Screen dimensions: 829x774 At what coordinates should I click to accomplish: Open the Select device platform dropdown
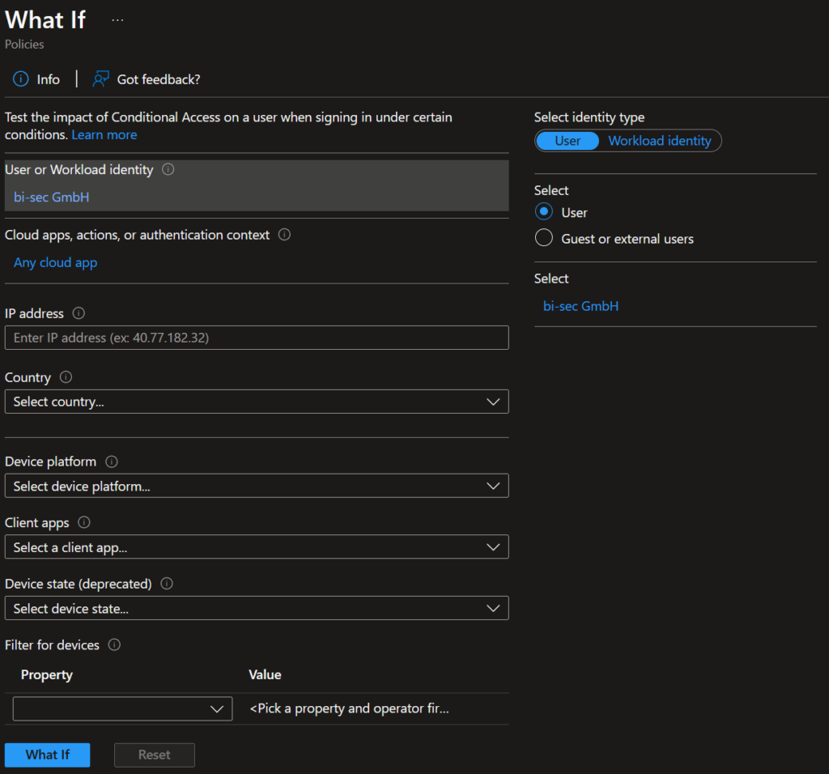[256, 486]
